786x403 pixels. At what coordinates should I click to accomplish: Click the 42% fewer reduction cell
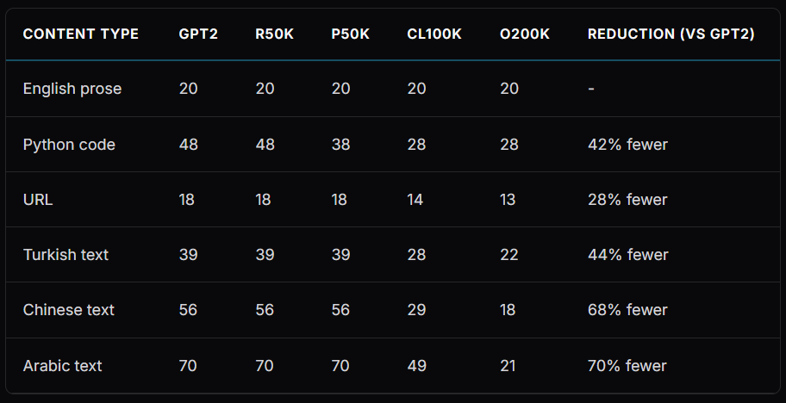627,145
